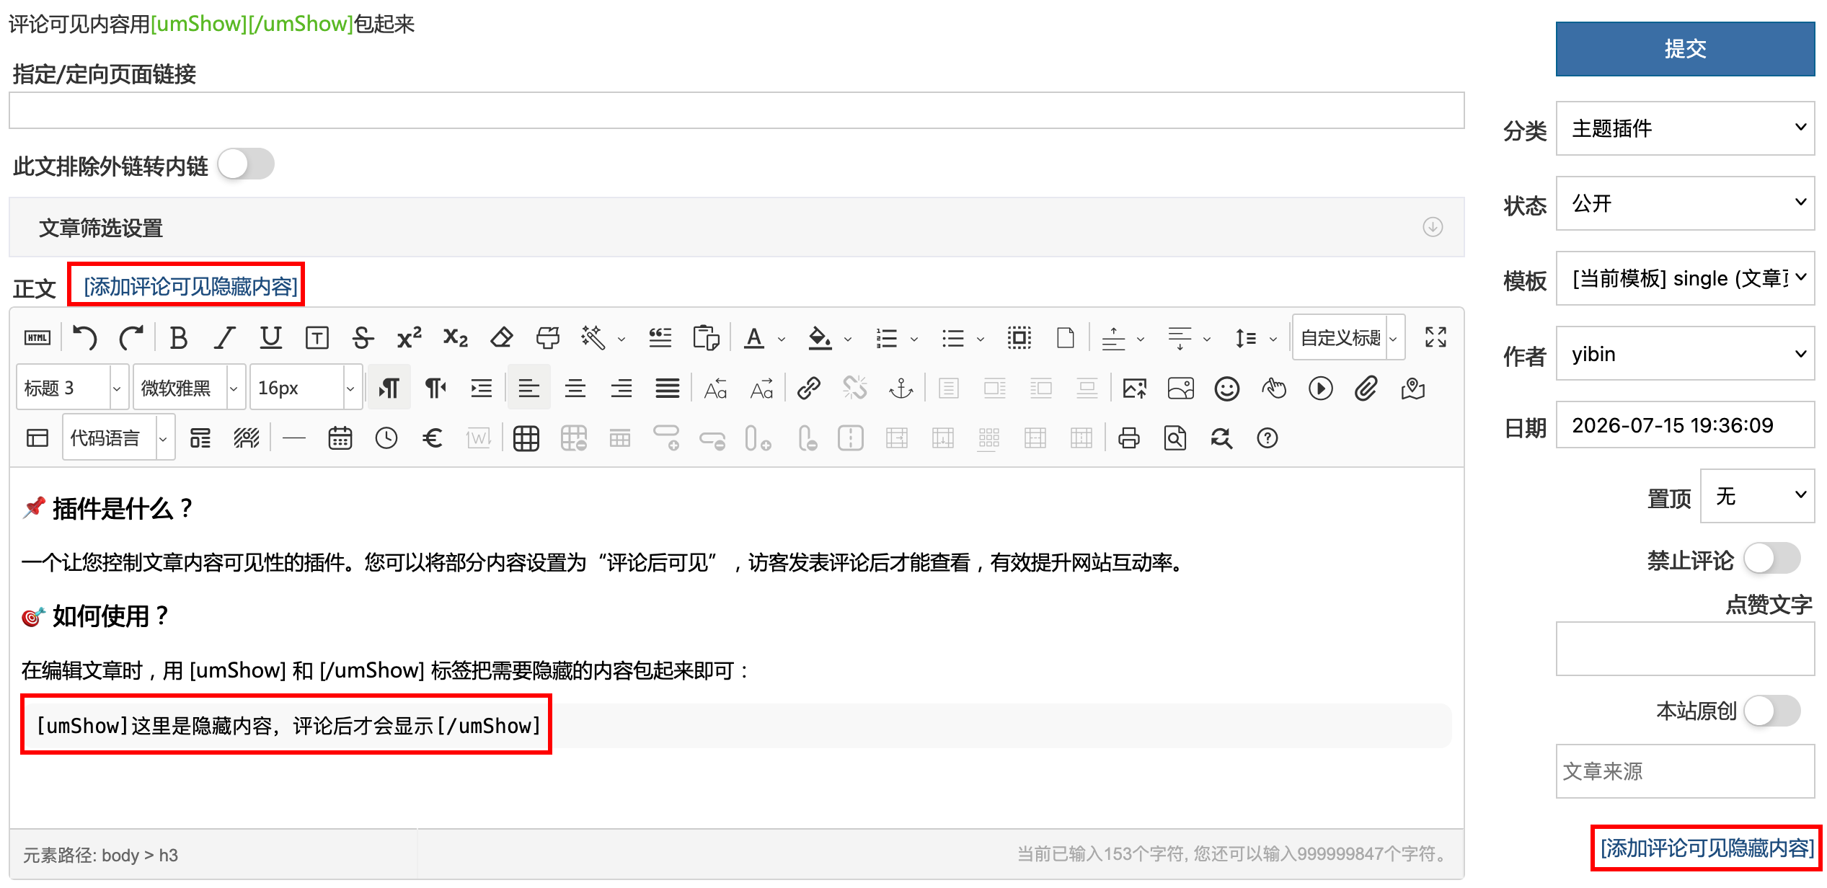Image resolution: width=1827 pixels, height=888 pixels.
Task: Open 代码语言 dropdown
Action: click(119, 438)
